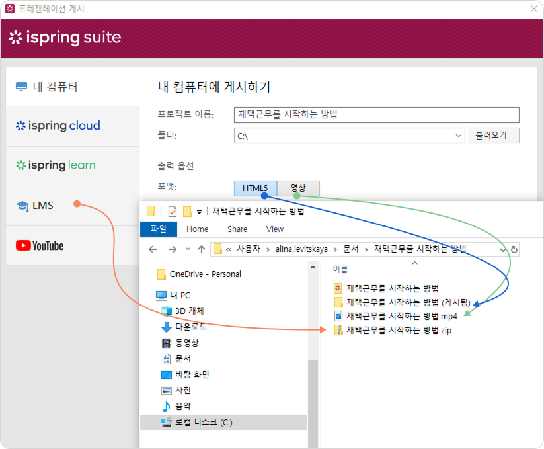The width and height of the screenshot is (544, 449).
Task: Click the blue 다운로드 arrow icon
Action: tap(167, 327)
